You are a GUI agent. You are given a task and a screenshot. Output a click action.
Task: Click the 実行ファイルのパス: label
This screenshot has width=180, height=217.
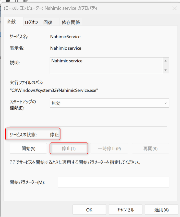(x=26, y=83)
